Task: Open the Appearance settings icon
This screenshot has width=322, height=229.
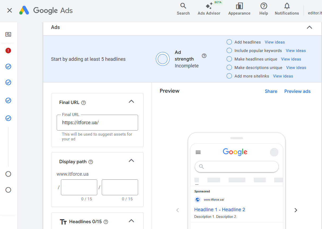Action: [x=239, y=6]
